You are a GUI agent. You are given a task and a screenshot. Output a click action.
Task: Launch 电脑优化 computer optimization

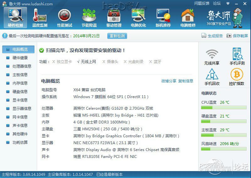tap(138, 18)
